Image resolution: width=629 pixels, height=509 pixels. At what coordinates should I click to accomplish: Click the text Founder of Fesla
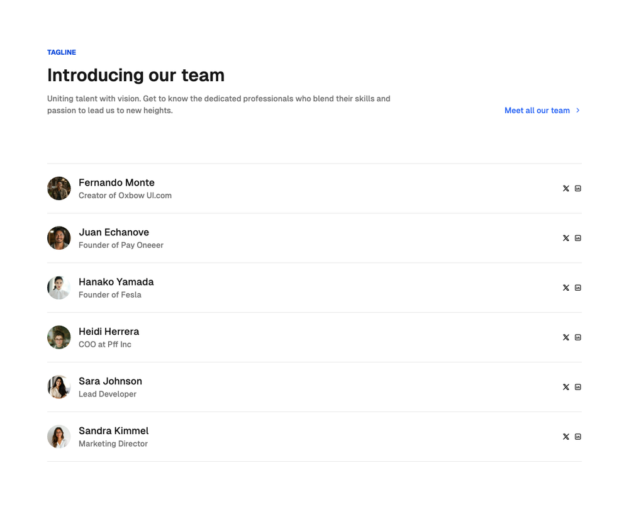pos(110,295)
